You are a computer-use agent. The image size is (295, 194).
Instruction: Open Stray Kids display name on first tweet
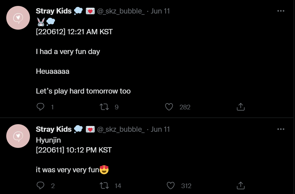[54, 11]
